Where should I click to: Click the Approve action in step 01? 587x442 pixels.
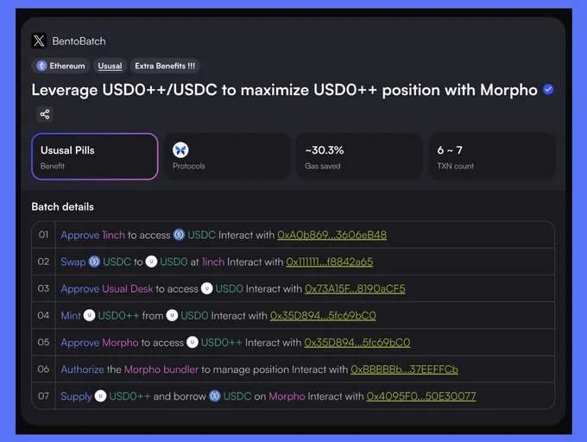tap(79, 235)
